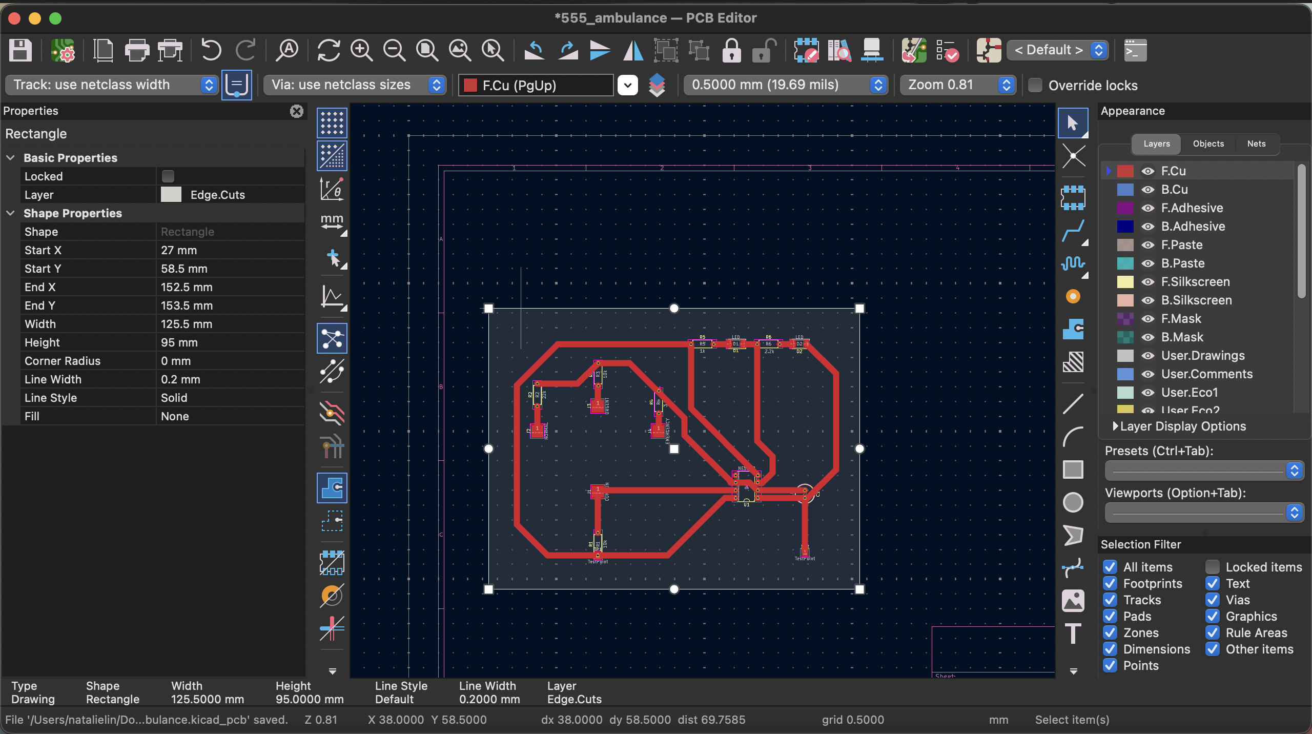
Task: Click the Print icon
Action: 137,51
